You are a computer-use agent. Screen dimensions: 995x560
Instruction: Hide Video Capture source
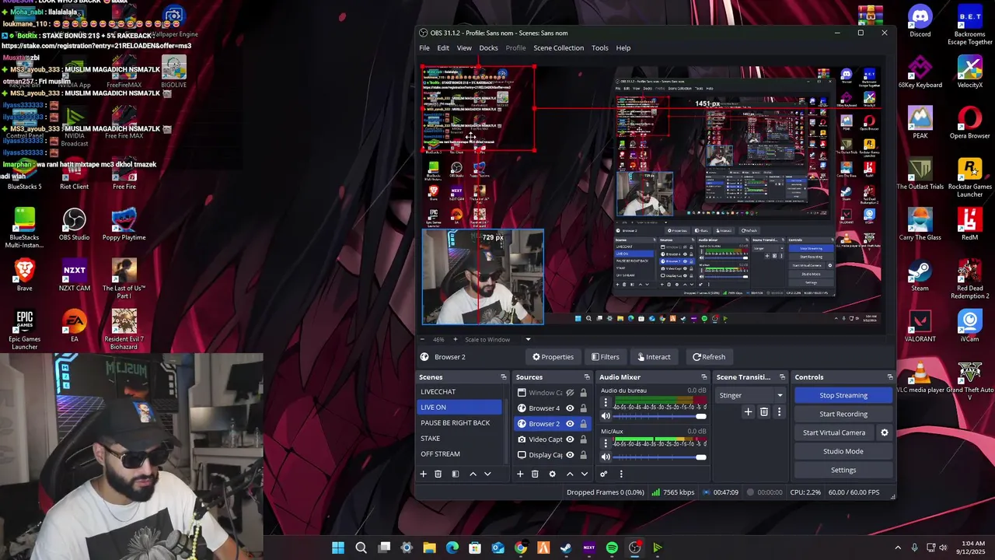coord(570,439)
